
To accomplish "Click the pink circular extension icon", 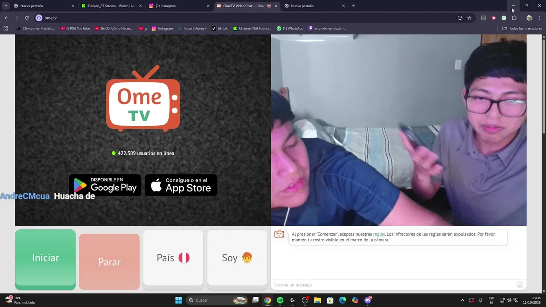I will click(494, 18).
